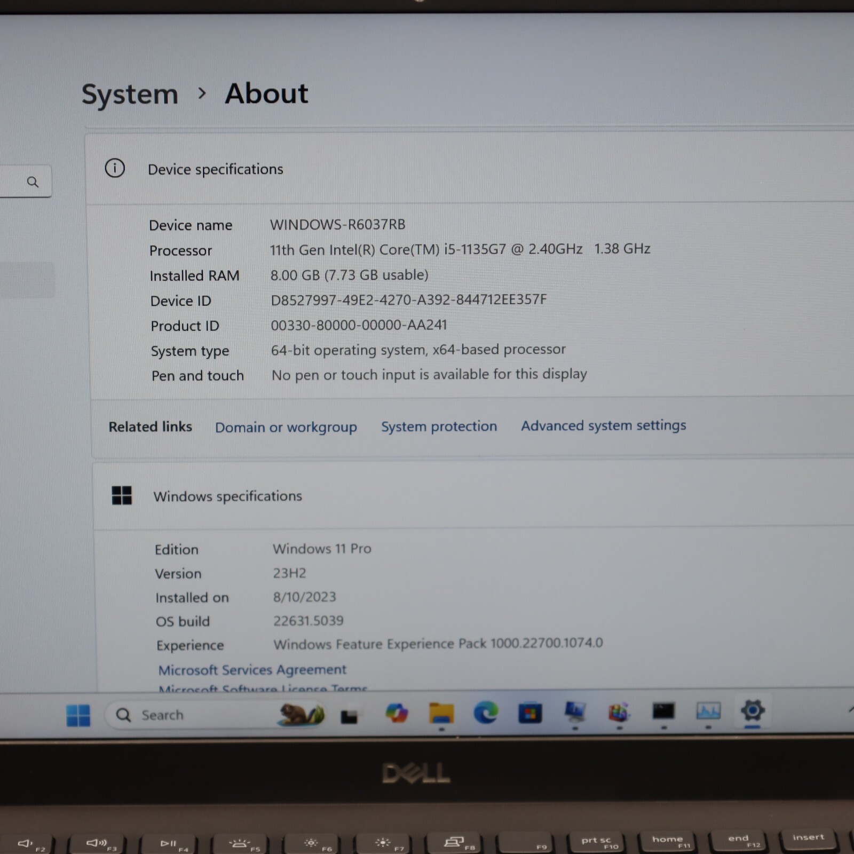Click the OS build label
The width and height of the screenshot is (854, 854).
[x=183, y=621]
